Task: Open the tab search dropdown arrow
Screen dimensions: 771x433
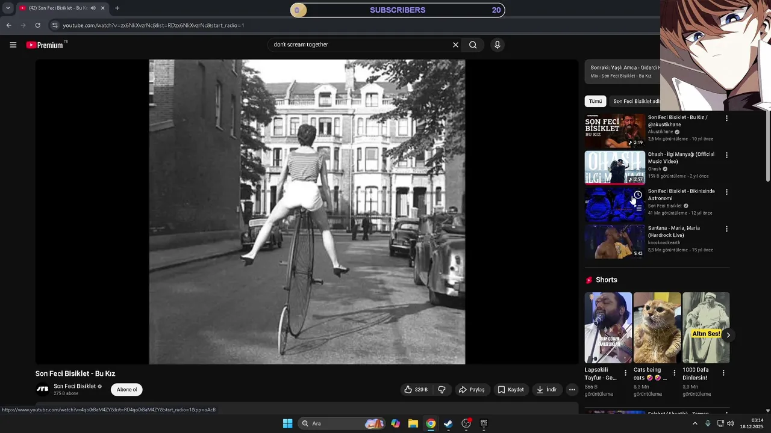Action: (x=8, y=8)
